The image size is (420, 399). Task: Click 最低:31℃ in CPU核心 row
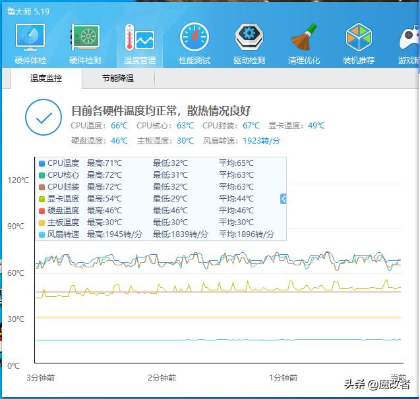point(170,175)
